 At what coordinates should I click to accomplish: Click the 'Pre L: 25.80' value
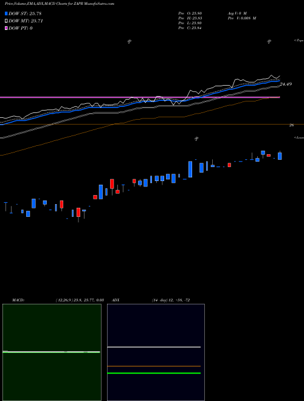pos(190,23)
